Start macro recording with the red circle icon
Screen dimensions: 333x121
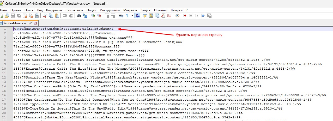tap(185, 16)
